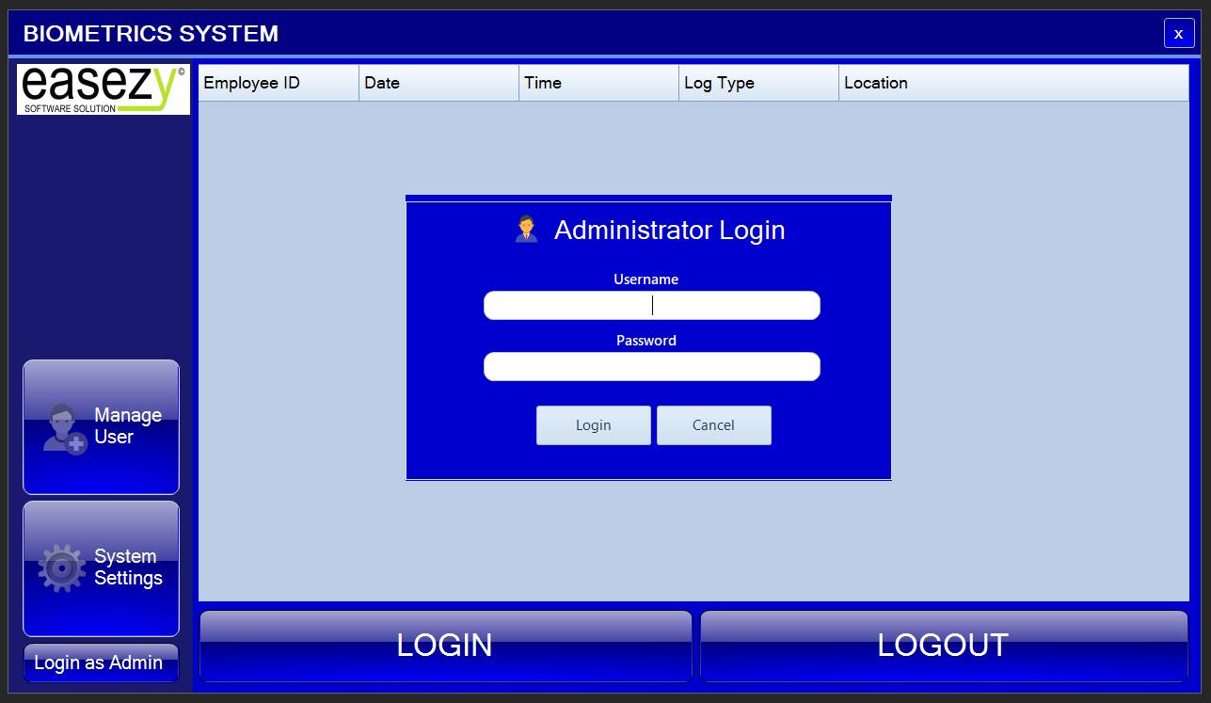
Task: Open Login as Admin
Action: (x=101, y=663)
